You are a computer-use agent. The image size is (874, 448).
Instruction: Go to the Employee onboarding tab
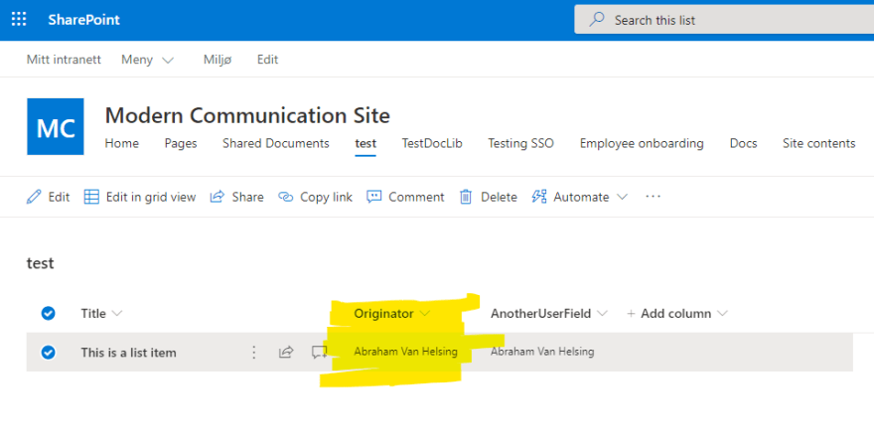642,143
